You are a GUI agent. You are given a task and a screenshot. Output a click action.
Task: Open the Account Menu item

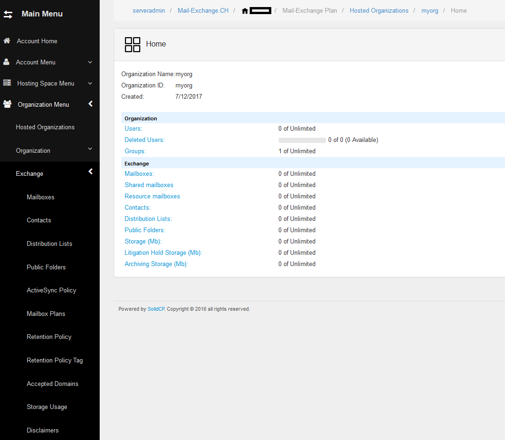click(x=36, y=63)
